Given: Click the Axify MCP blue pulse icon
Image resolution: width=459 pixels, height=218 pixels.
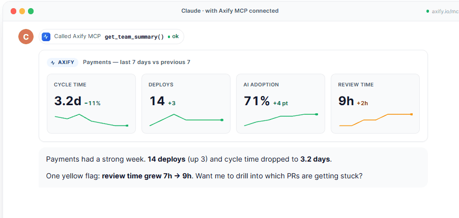Looking at the screenshot, I should pos(46,37).
